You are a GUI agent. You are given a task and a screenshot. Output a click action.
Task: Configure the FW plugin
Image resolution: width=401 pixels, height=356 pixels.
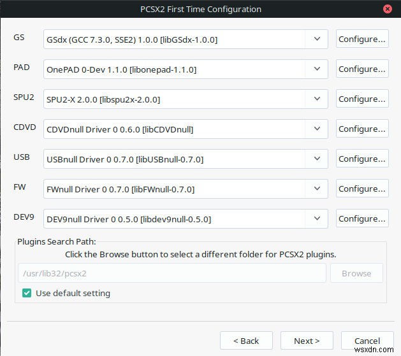click(x=362, y=189)
